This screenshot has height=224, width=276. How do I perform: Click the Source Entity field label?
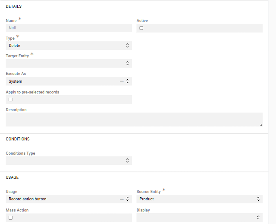148,192
